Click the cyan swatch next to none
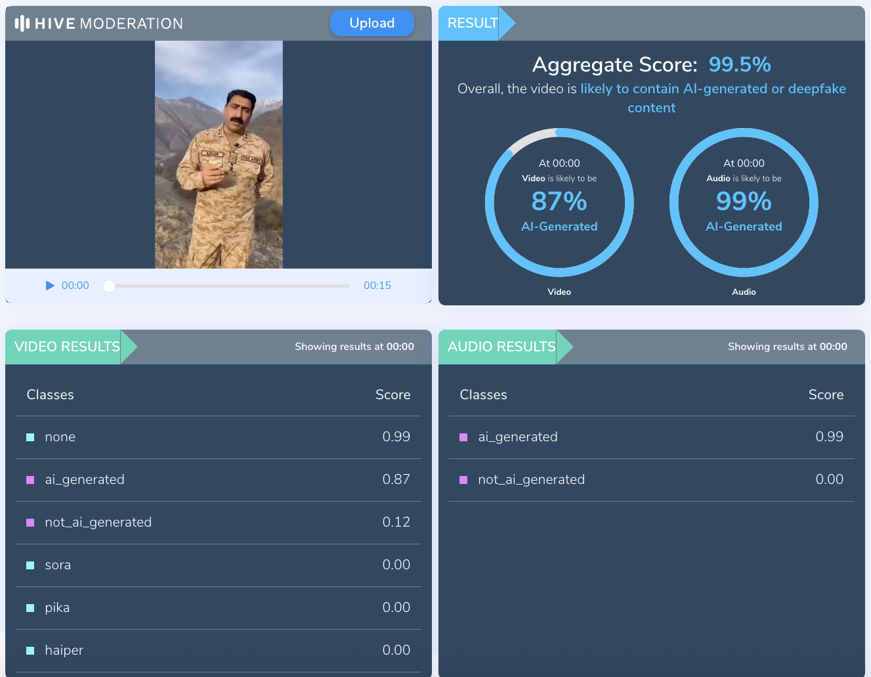The image size is (871, 677). [30, 437]
